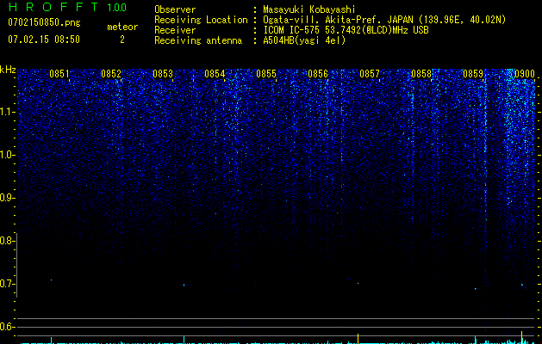Click the 0853 time marker
542x344 pixels.
tap(163, 74)
